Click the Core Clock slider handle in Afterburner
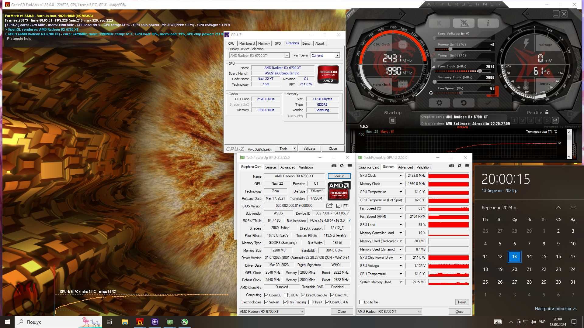 click(x=480, y=71)
